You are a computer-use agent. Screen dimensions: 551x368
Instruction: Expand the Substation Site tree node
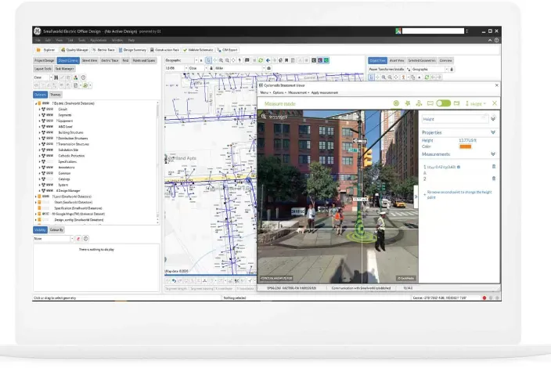pyautogui.click(x=39, y=150)
